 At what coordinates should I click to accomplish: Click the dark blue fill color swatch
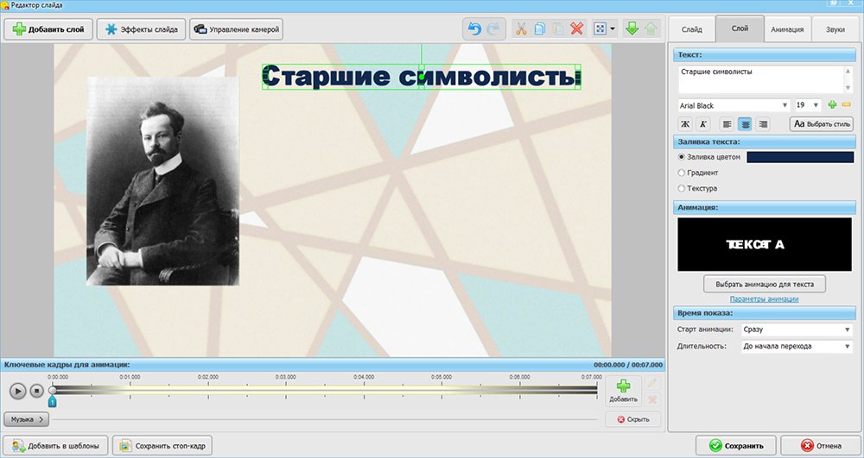pyautogui.click(x=799, y=157)
